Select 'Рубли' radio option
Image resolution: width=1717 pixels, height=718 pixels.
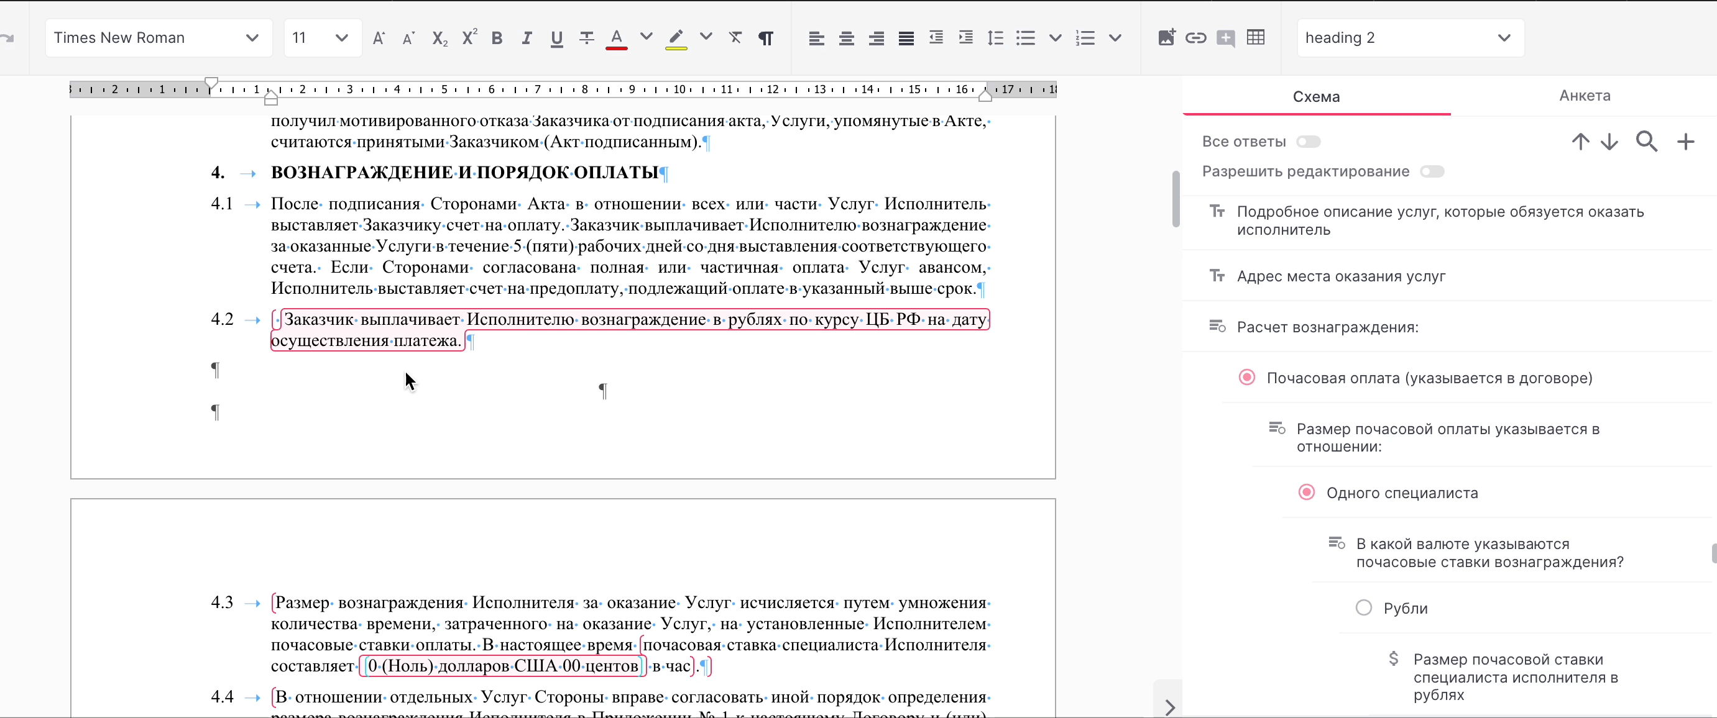tap(1364, 607)
